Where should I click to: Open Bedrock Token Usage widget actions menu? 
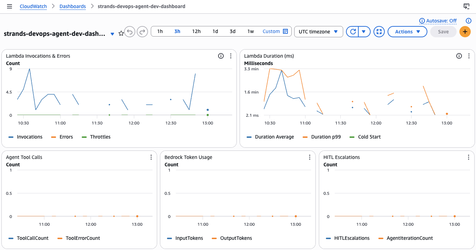point(310,157)
